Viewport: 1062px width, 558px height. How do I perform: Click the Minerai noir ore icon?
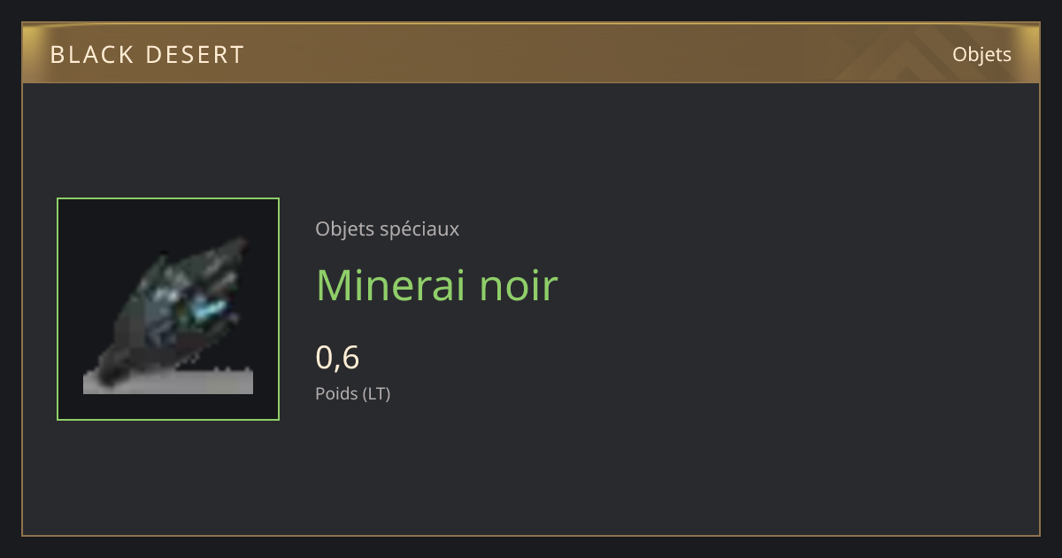[168, 314]
